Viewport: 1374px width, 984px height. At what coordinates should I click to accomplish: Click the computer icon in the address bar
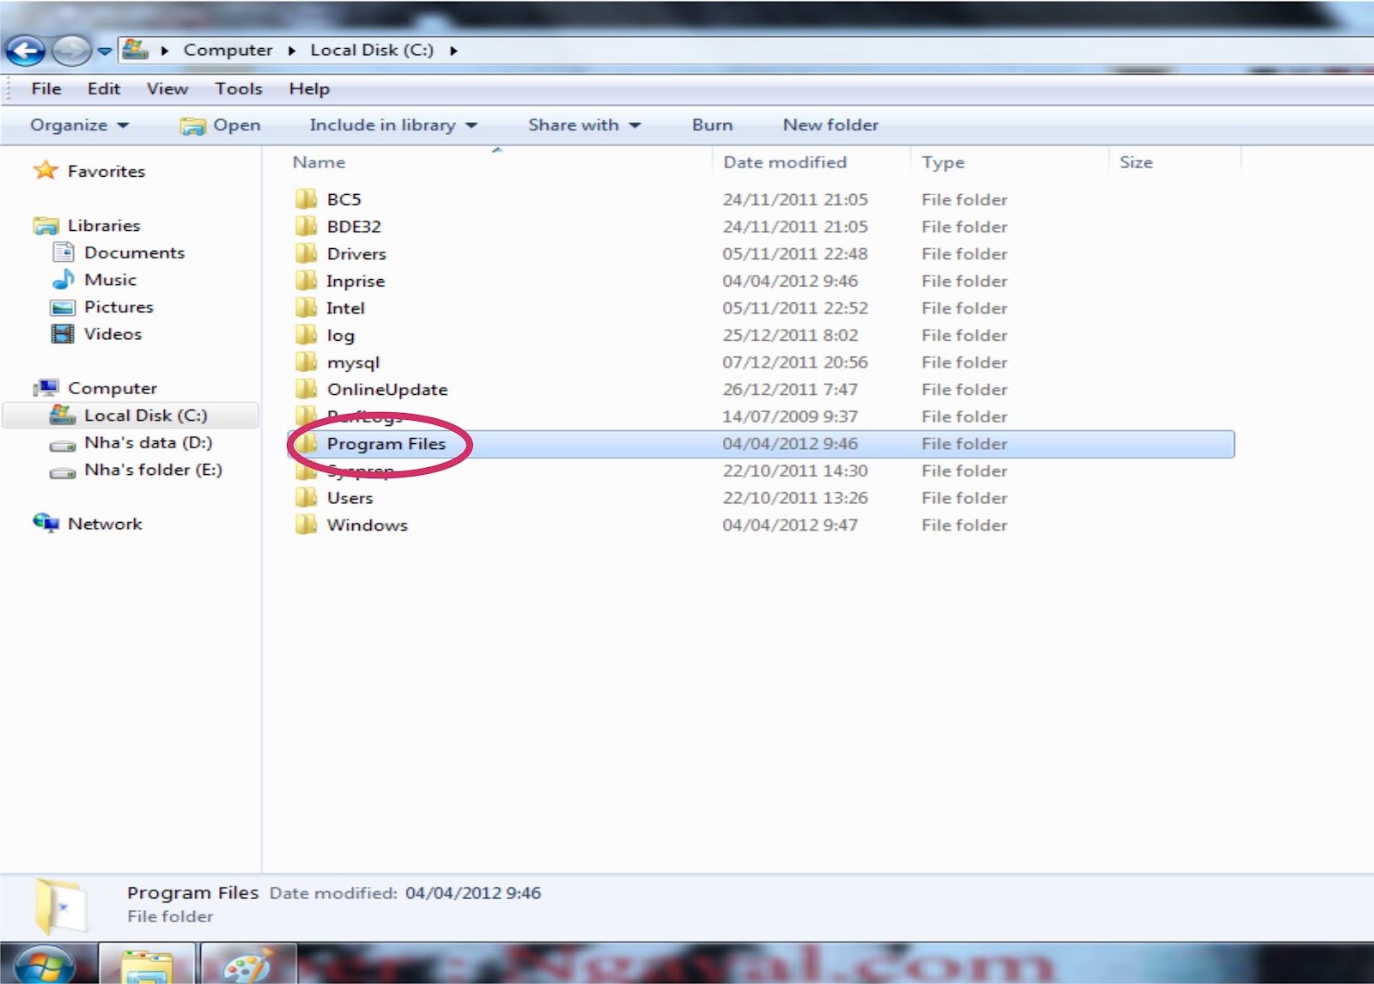pyautogui.click(x=135, y=49)
